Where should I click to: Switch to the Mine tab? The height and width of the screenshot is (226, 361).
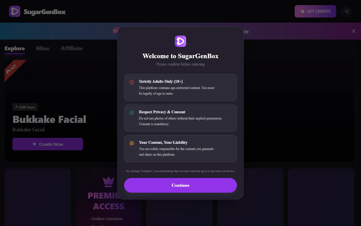(x=43, y=48)
